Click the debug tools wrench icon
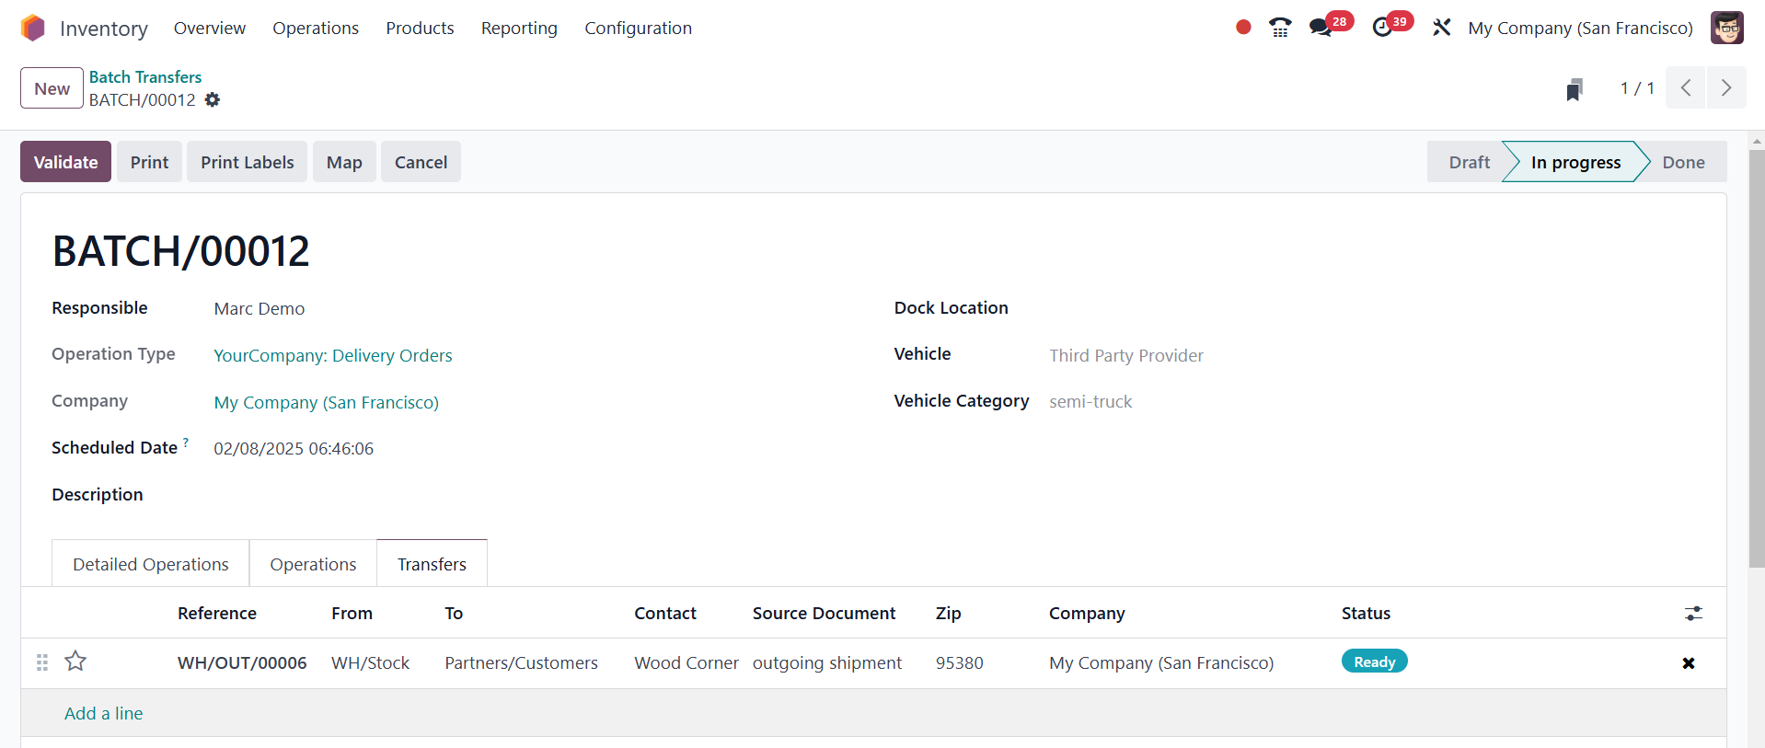 [x=1441, y=28]
